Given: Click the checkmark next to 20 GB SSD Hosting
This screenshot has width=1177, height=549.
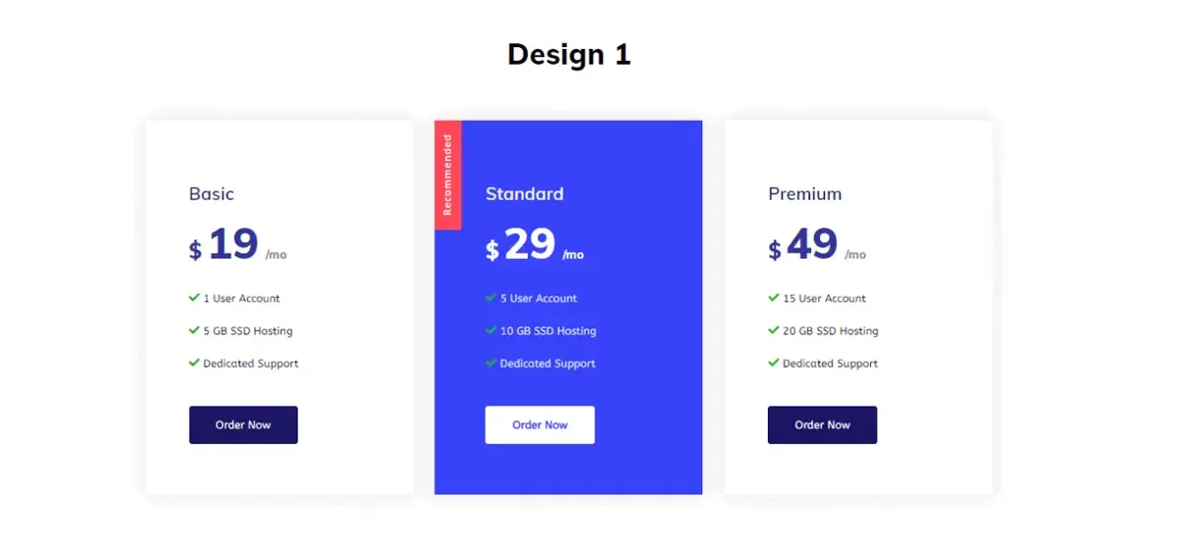Looking at the screenshot, I should click(x=774, y=330).
